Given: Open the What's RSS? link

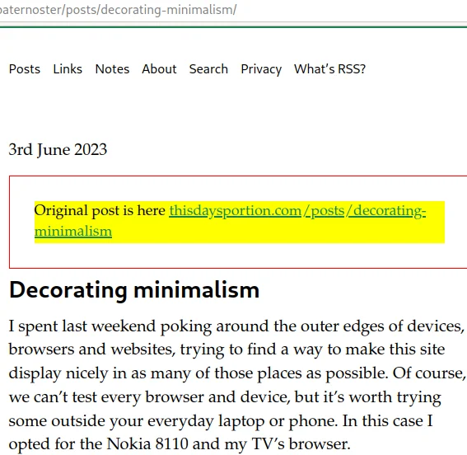Looking at the screenshot, I should (x=329, y=69).
